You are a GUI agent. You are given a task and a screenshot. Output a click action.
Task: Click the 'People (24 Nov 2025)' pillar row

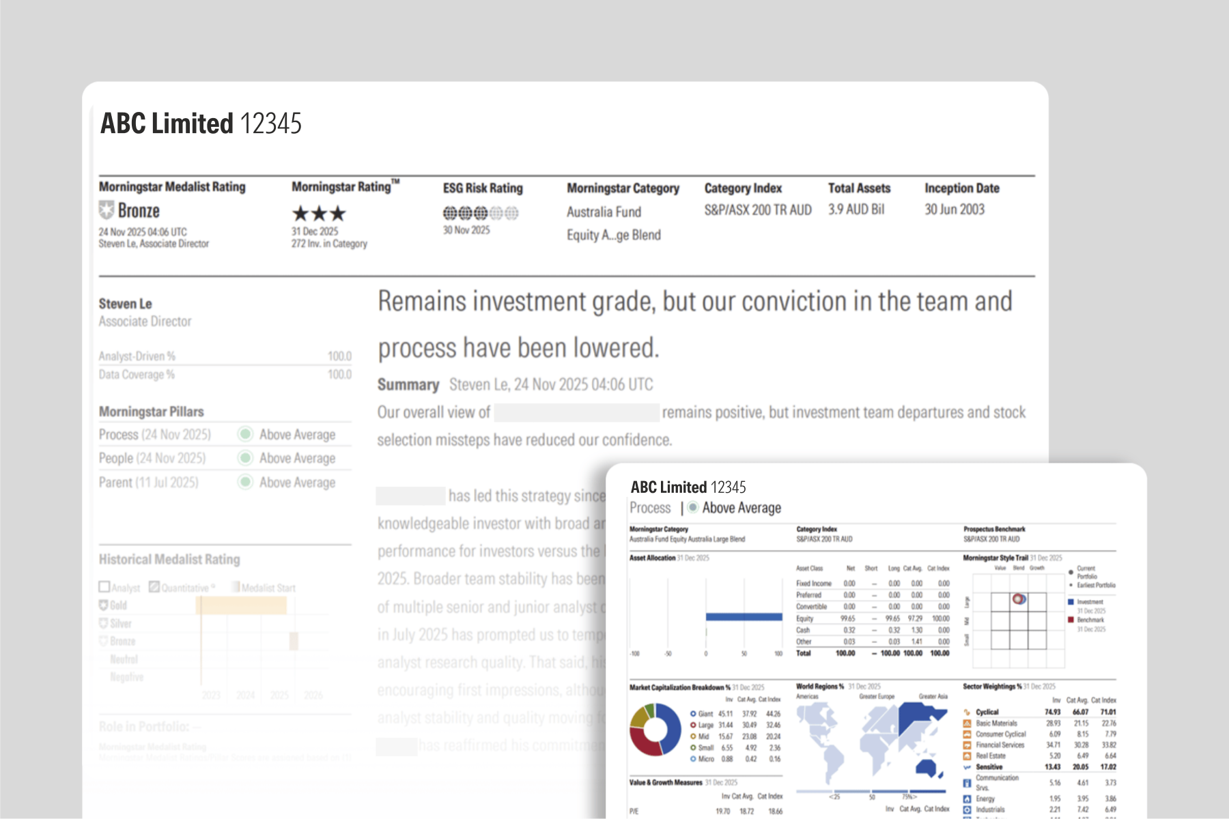click(x=225, y=458)
